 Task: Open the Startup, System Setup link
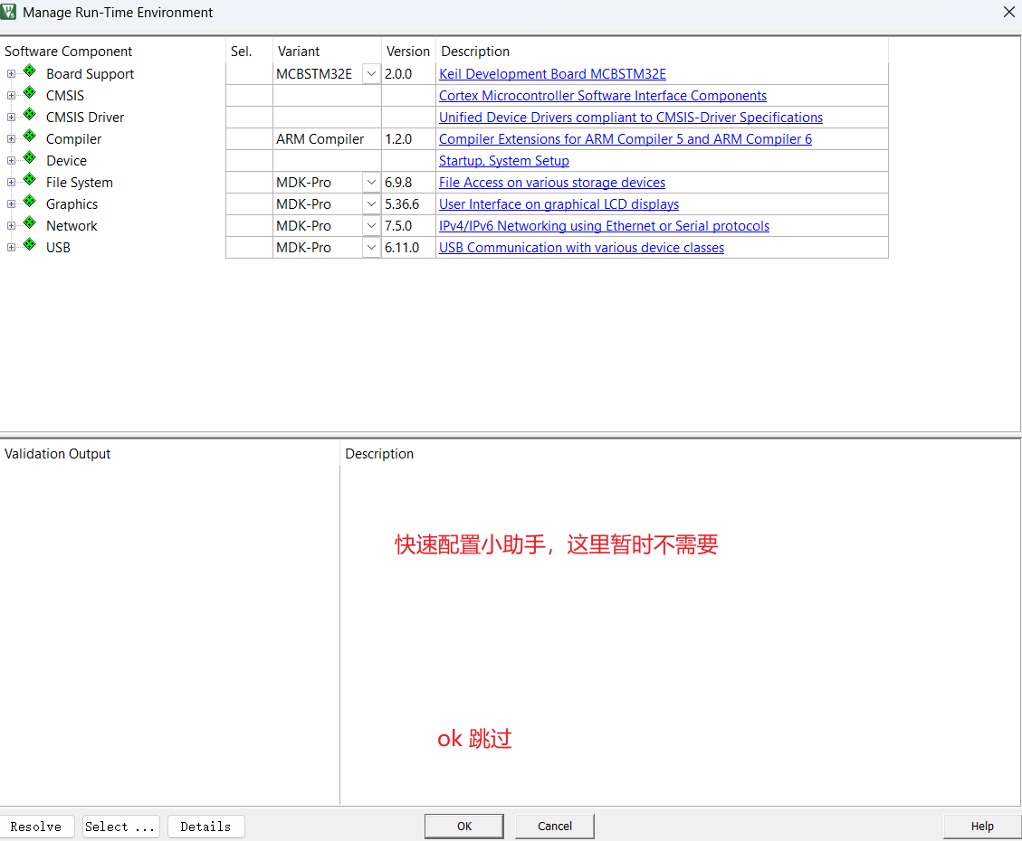504,161
